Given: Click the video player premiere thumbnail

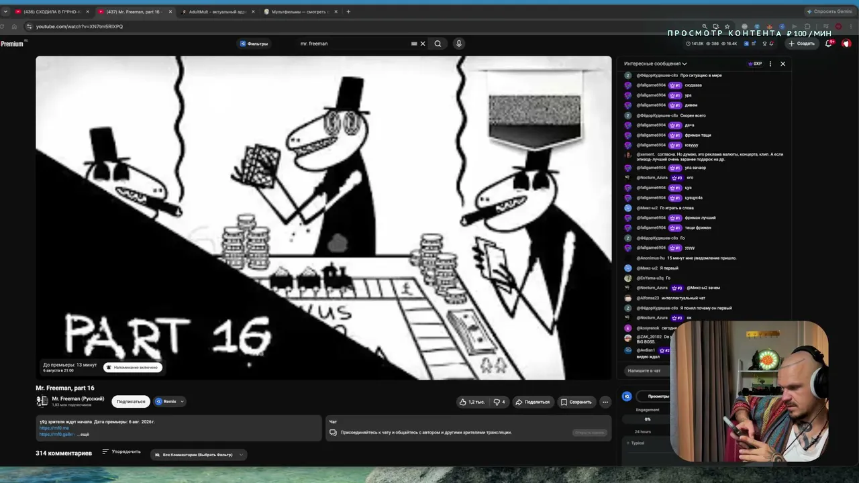Looking at the screenshot, I should 323,218.
